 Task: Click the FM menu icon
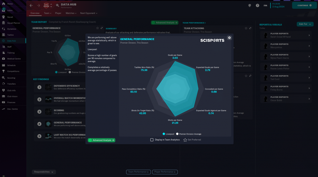pyautogui.click(x=266, y=6)
